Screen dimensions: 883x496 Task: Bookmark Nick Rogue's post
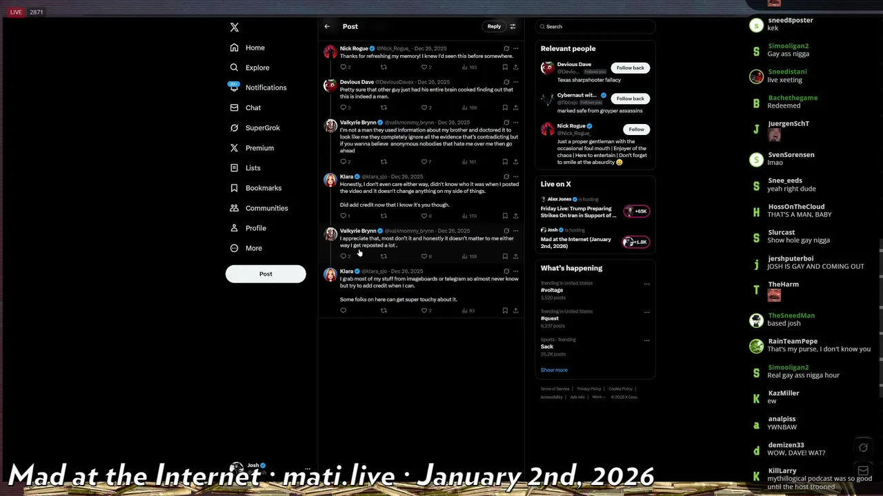point(505,67)
